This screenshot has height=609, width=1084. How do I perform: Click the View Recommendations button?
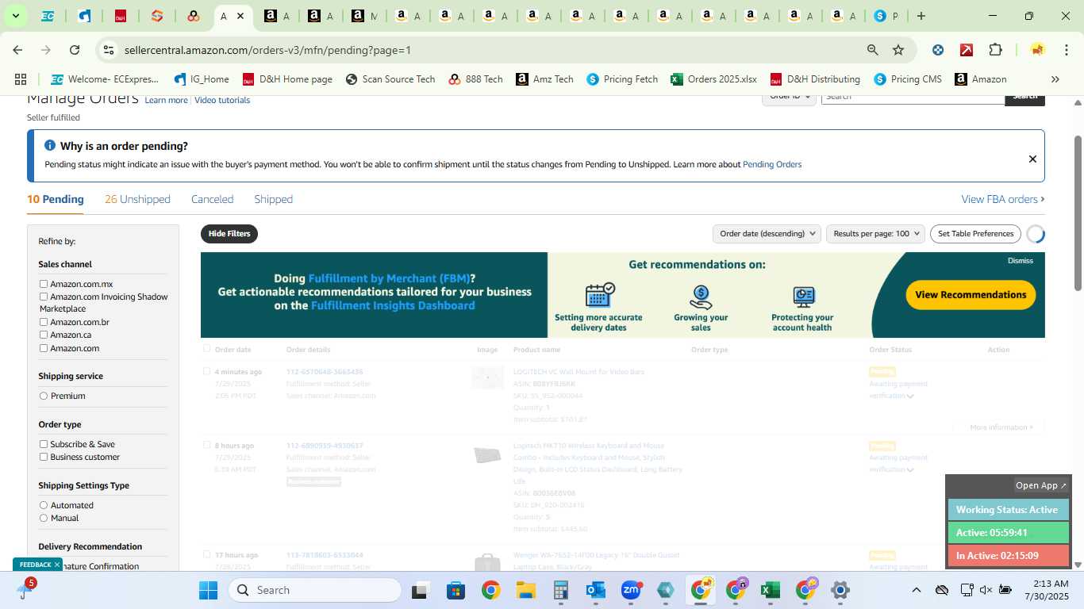click(971, 294)
